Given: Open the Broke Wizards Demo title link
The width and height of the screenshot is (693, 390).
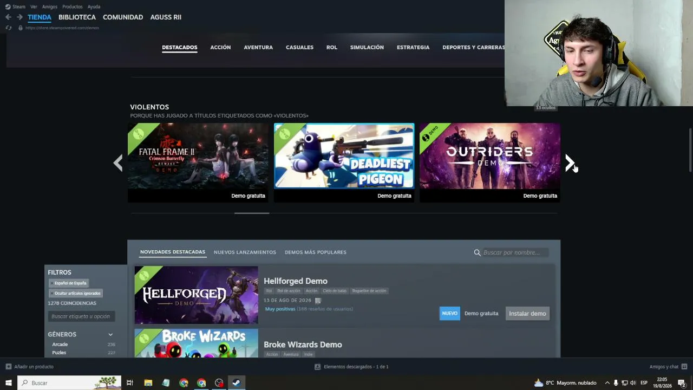Looking at the screenshot, I should tap(303, 344).
